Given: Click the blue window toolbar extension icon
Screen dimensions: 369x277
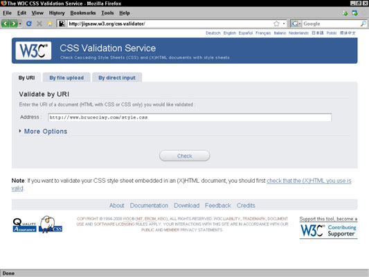Looking at the screenshot, I should [354, 13].
